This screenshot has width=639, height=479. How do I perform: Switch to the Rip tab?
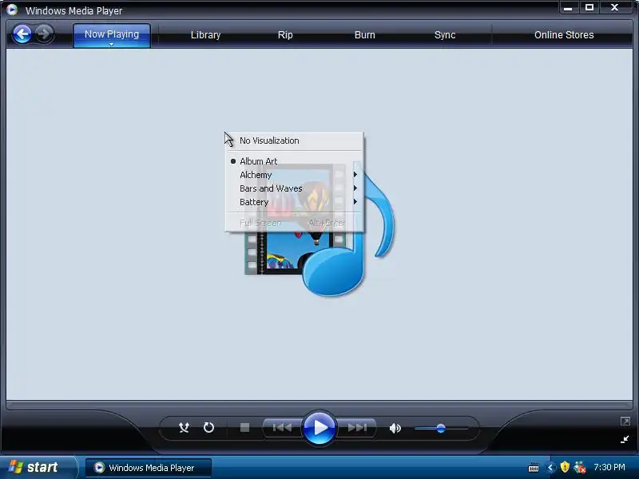(x=285, y=35)
